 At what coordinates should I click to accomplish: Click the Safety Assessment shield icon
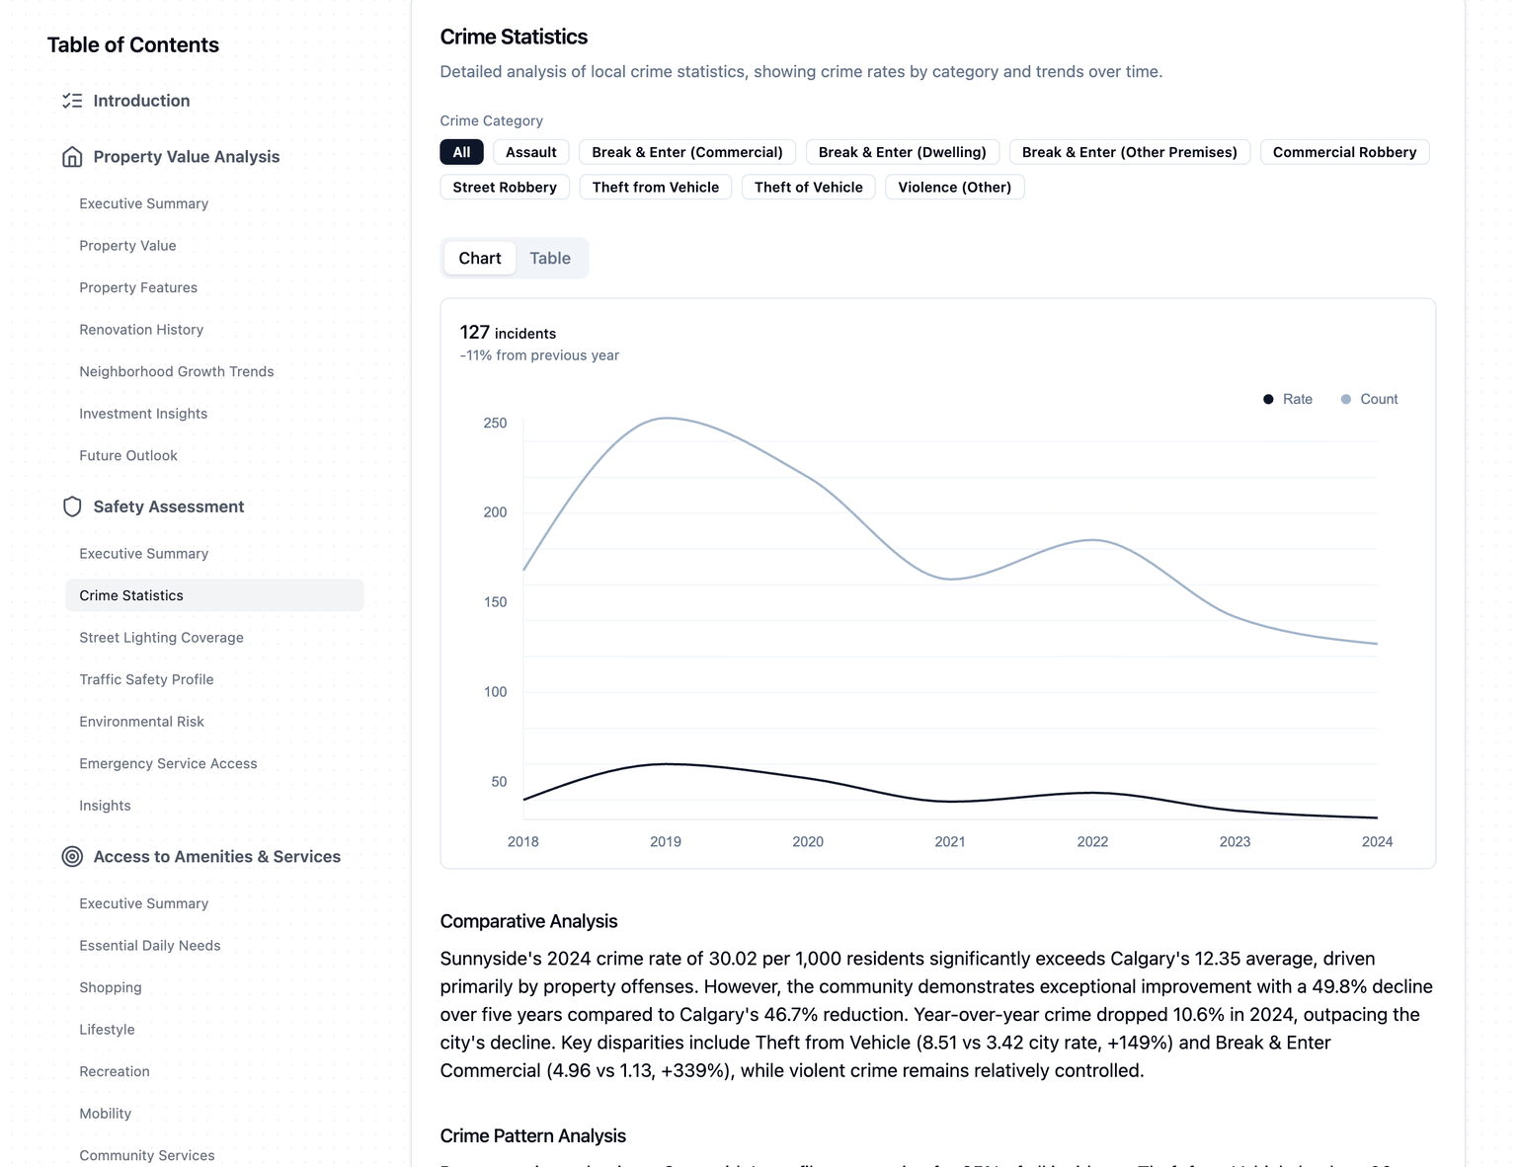[72, 506]
